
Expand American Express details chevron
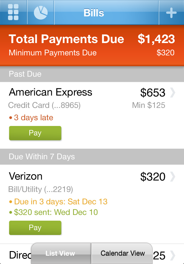(x=172, y=93)
